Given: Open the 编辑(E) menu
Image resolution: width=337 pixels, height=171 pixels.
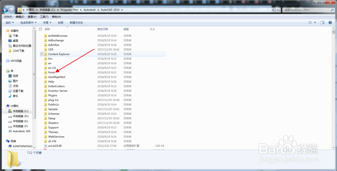Looking at the screenshot, I should [20, 17].
